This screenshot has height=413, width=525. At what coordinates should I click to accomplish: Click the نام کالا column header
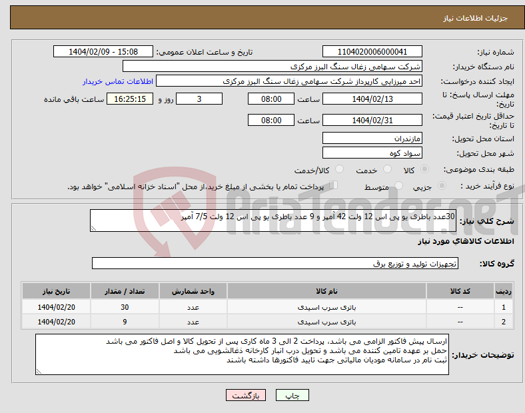326,291
